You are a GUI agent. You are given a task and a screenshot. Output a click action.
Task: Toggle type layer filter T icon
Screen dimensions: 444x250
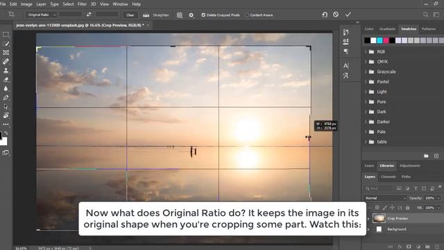click(x=416, y=188)
